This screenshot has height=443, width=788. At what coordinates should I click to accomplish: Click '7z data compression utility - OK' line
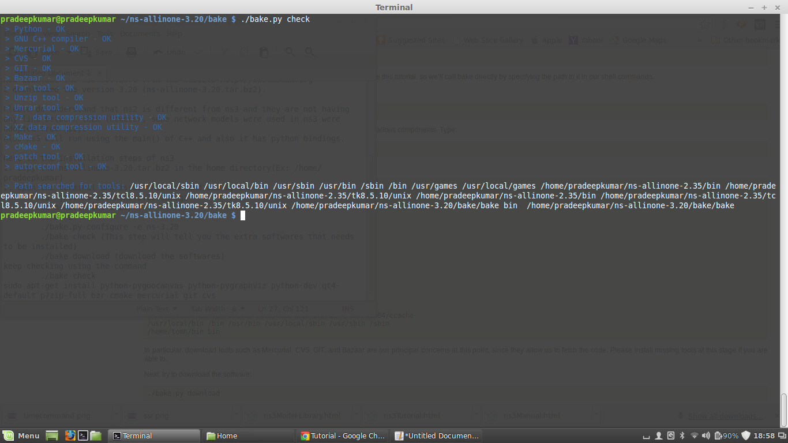click(85, 117)
